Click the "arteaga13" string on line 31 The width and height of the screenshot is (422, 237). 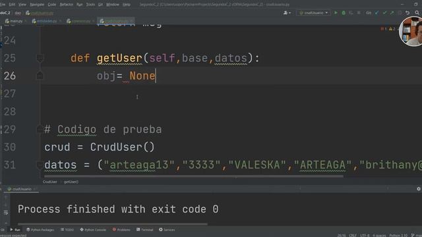(x=139, y=165)
